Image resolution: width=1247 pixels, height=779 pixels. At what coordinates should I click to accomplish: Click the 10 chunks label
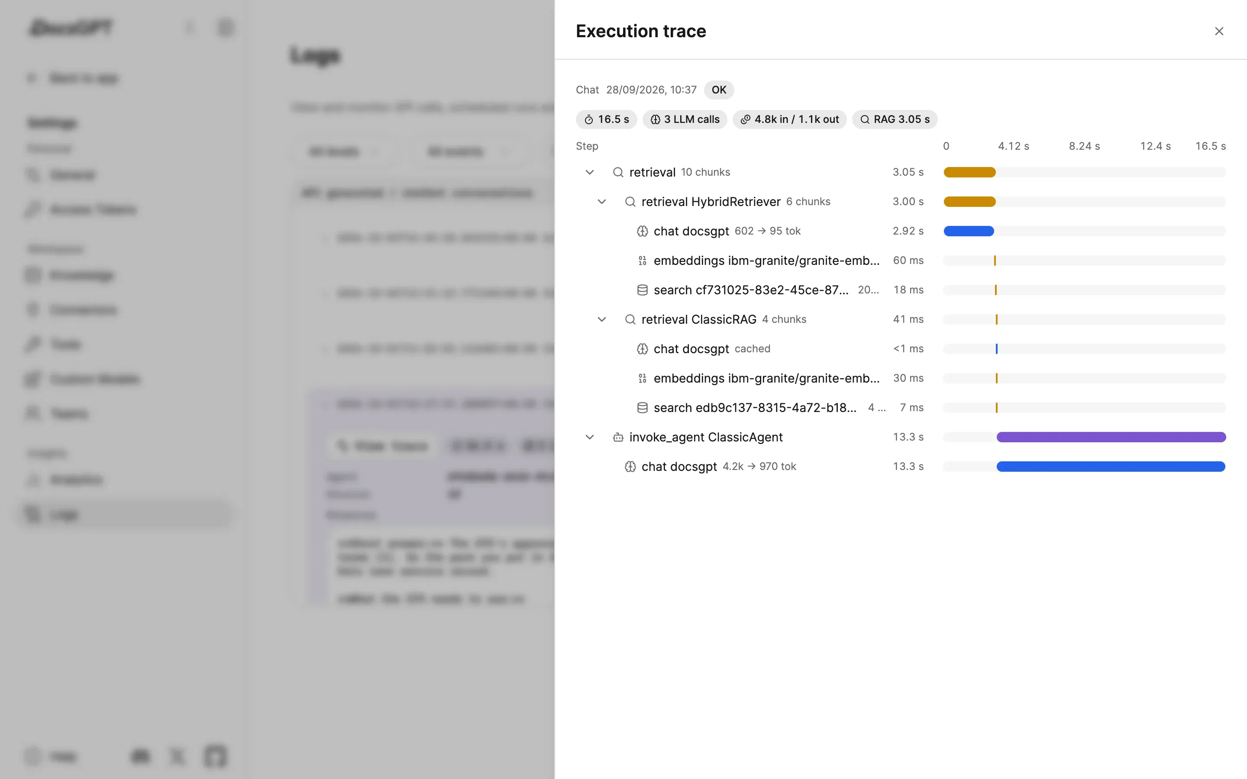click(x=705, y=172)
